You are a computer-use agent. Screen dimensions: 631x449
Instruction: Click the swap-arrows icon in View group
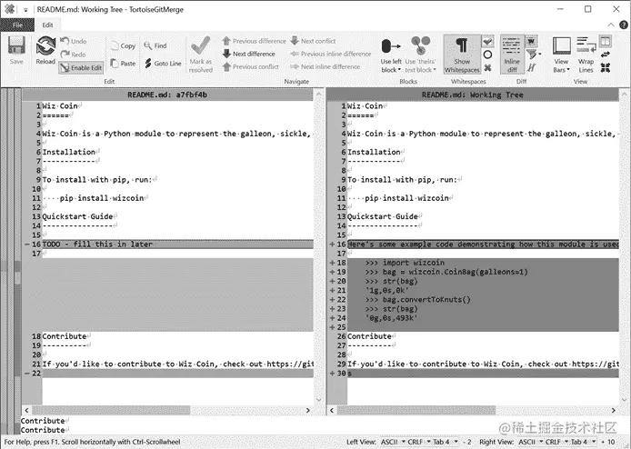click(606, 55)
